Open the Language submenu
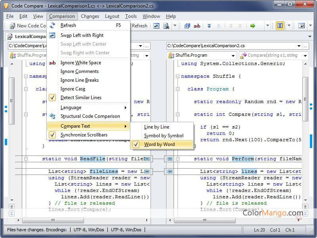 point(88,107)
